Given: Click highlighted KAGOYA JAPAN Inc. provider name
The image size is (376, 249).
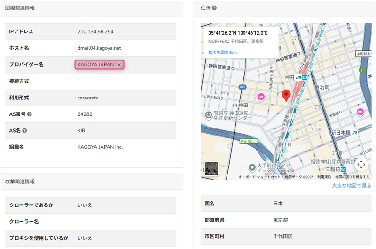Looking at the screenshot, I should [x=100, y=64].
